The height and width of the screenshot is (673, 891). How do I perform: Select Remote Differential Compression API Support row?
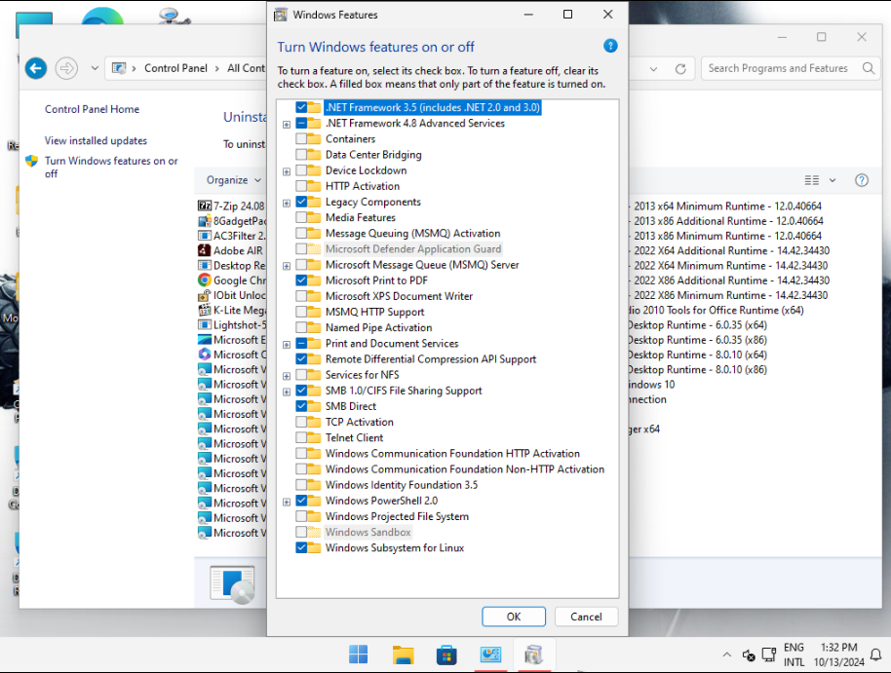pos(431,359)
